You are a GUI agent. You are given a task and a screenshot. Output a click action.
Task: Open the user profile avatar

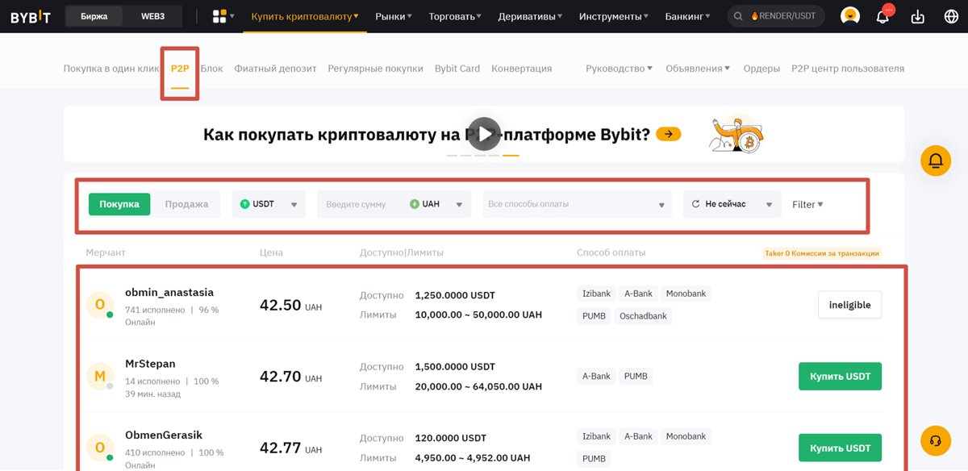[x=849, y=16]
